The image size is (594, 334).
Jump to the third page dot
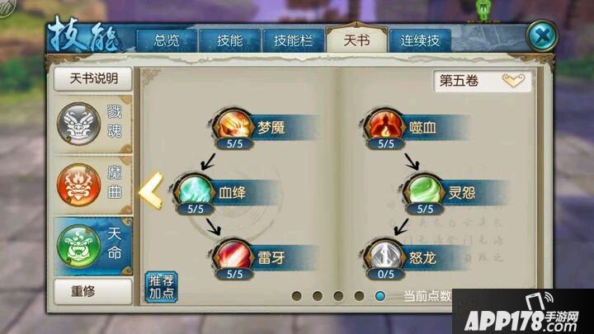338,296
